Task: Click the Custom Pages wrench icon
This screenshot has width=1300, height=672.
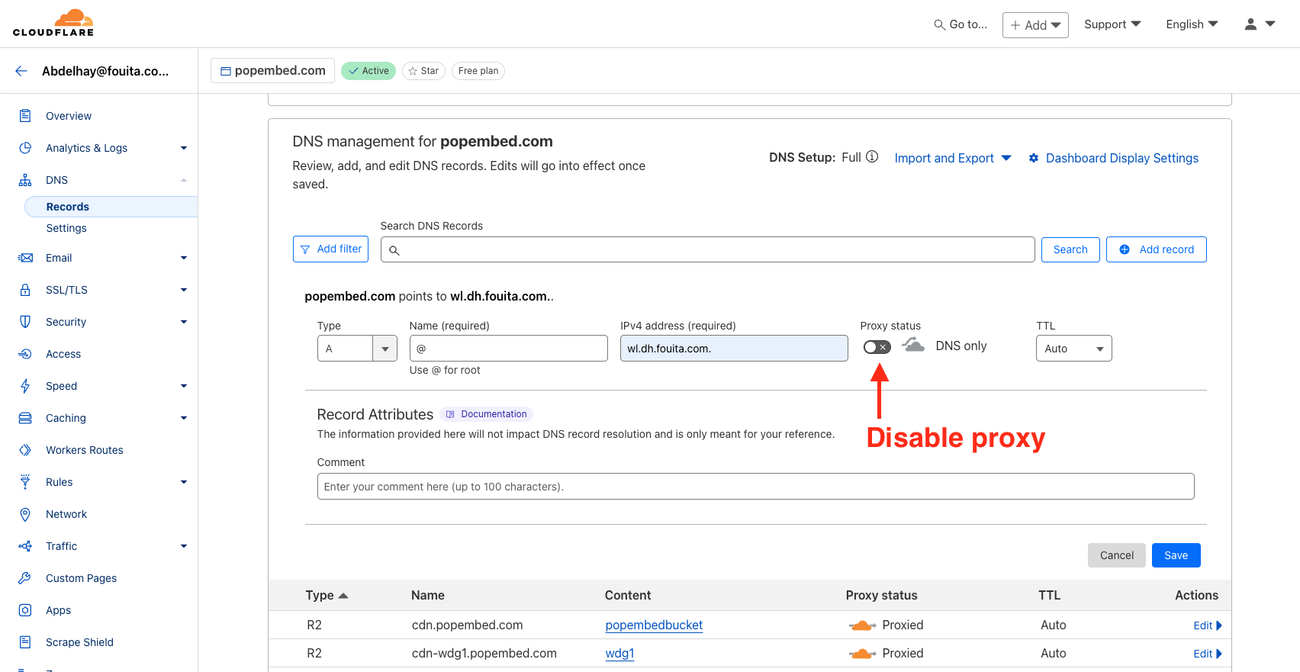Action: click(25, 578)
